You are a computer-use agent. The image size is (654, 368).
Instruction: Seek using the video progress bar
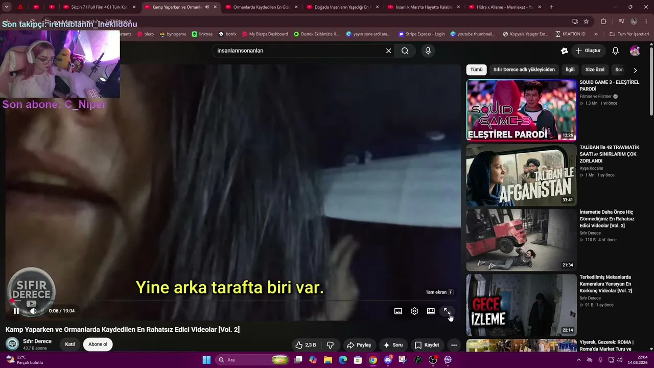coord(233,301)
